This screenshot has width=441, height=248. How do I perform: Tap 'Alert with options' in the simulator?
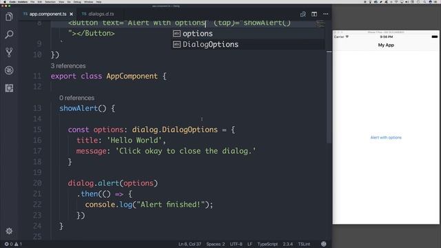point(386,138)
